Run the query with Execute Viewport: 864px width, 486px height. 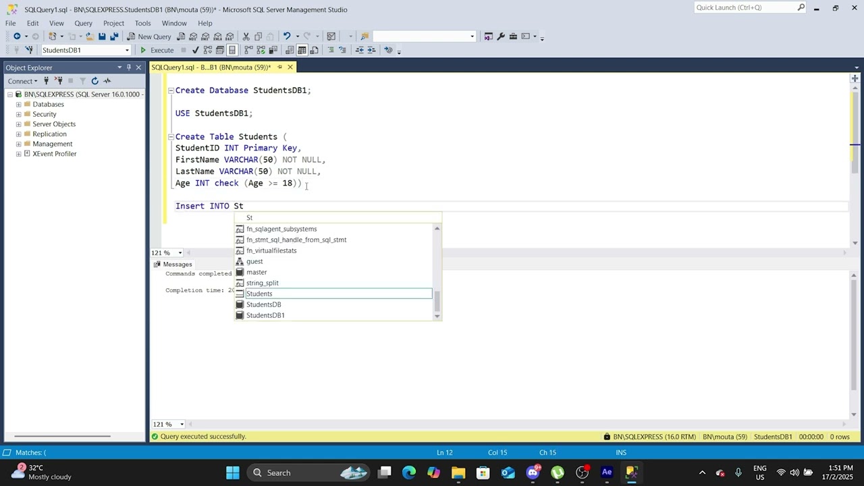click(x=157, y=50)
